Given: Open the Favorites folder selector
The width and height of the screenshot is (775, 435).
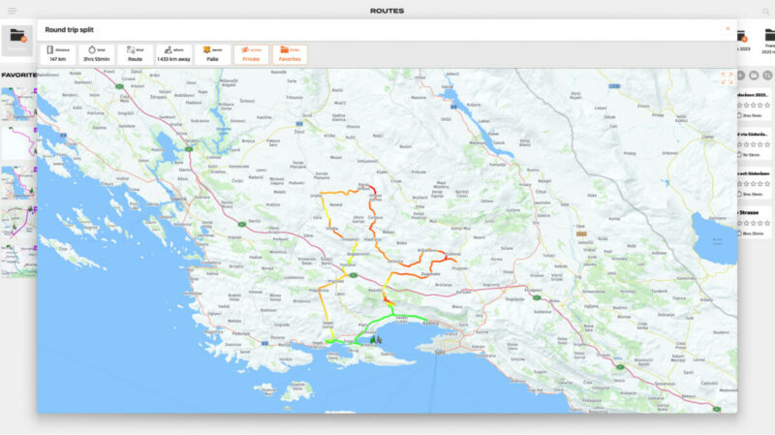Looking at the screenshot, I should click(290, 54).
